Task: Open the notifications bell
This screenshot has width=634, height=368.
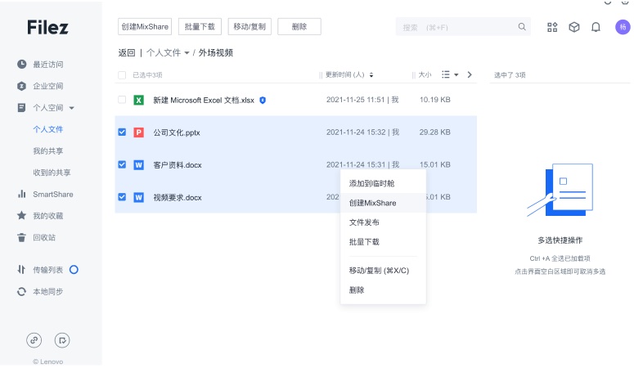Action: (x=596, y=27)
